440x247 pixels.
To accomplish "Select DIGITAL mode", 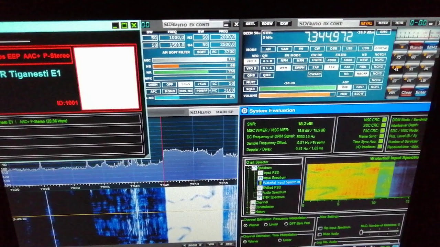I will [x=381, y=48].
